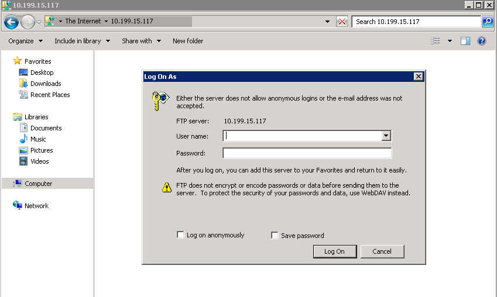The image size is (497, 297).
Task: Select Computer in the navigation pane
Action: click(x=39, y=184)
